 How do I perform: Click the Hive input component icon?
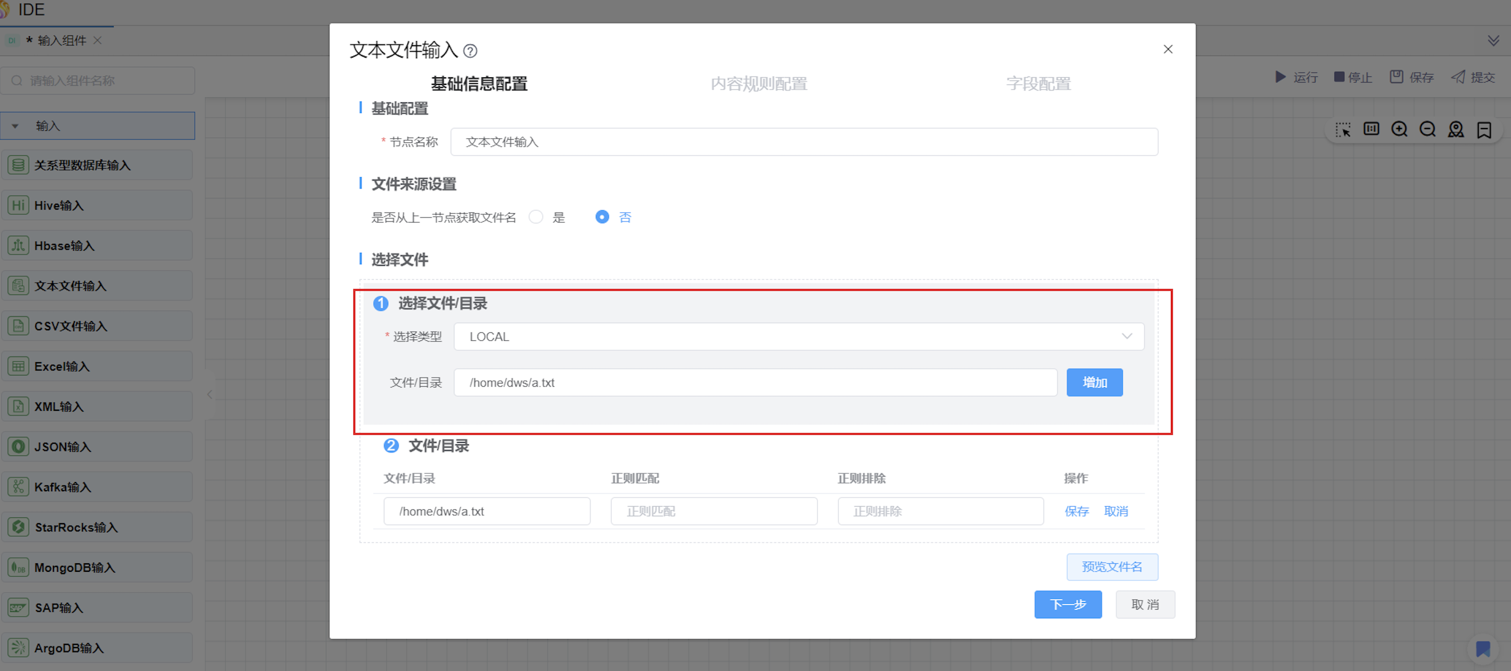tap(18, 205)
